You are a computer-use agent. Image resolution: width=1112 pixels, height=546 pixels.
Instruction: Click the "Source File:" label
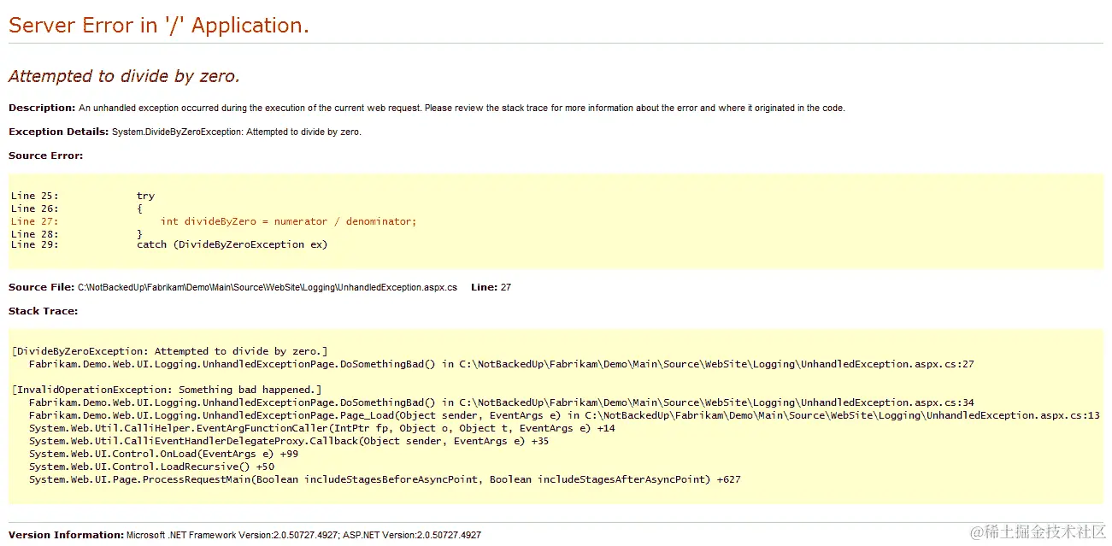tap(41, 287)
